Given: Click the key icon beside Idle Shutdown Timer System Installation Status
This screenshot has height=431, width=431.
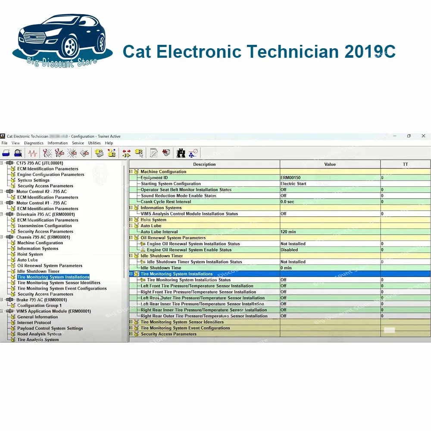Looking at the screenshot, I should tap(143, 262).
